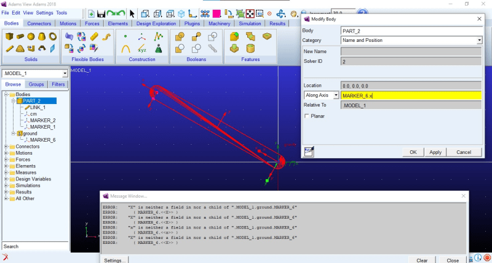
Task: Click the Save database floppy icon
Action: (x=101, y=14)
